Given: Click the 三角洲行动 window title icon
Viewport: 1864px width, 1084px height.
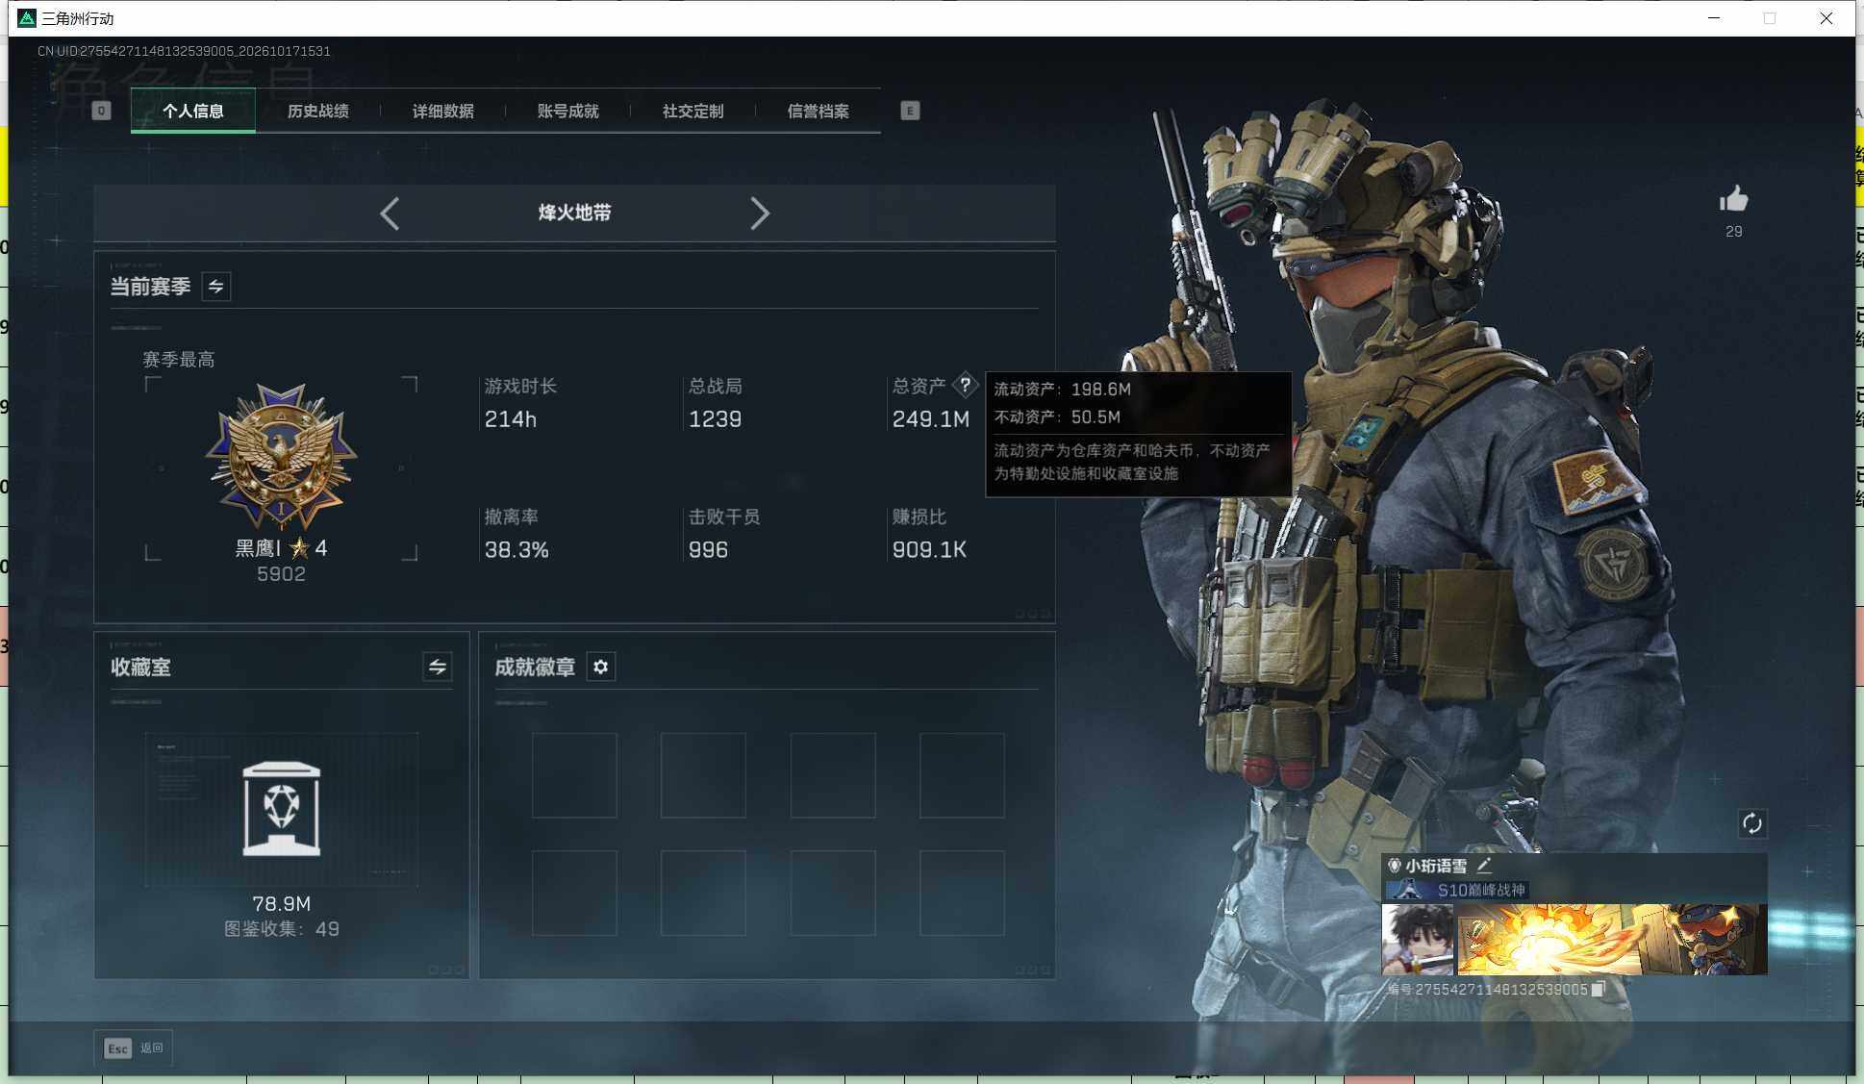Looking at the screenshot, I should click(27, 18).
